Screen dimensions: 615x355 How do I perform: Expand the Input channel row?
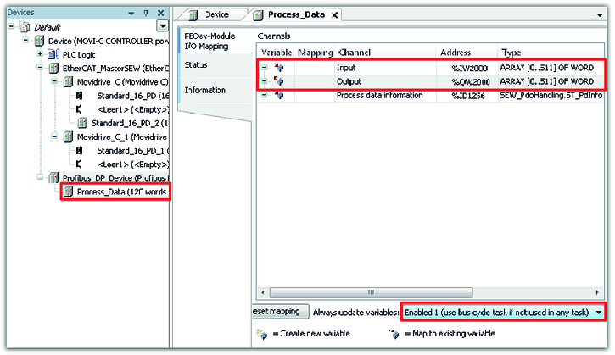tap(264, 67)
